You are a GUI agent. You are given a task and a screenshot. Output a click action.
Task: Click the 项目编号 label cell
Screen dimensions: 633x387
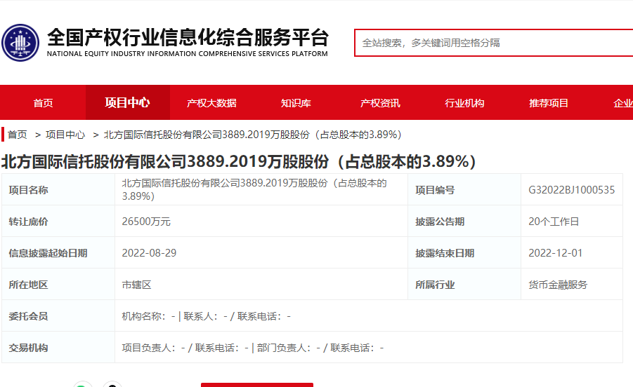coord(464,190)
